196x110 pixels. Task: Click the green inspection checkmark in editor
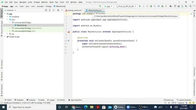click(191, 14)
